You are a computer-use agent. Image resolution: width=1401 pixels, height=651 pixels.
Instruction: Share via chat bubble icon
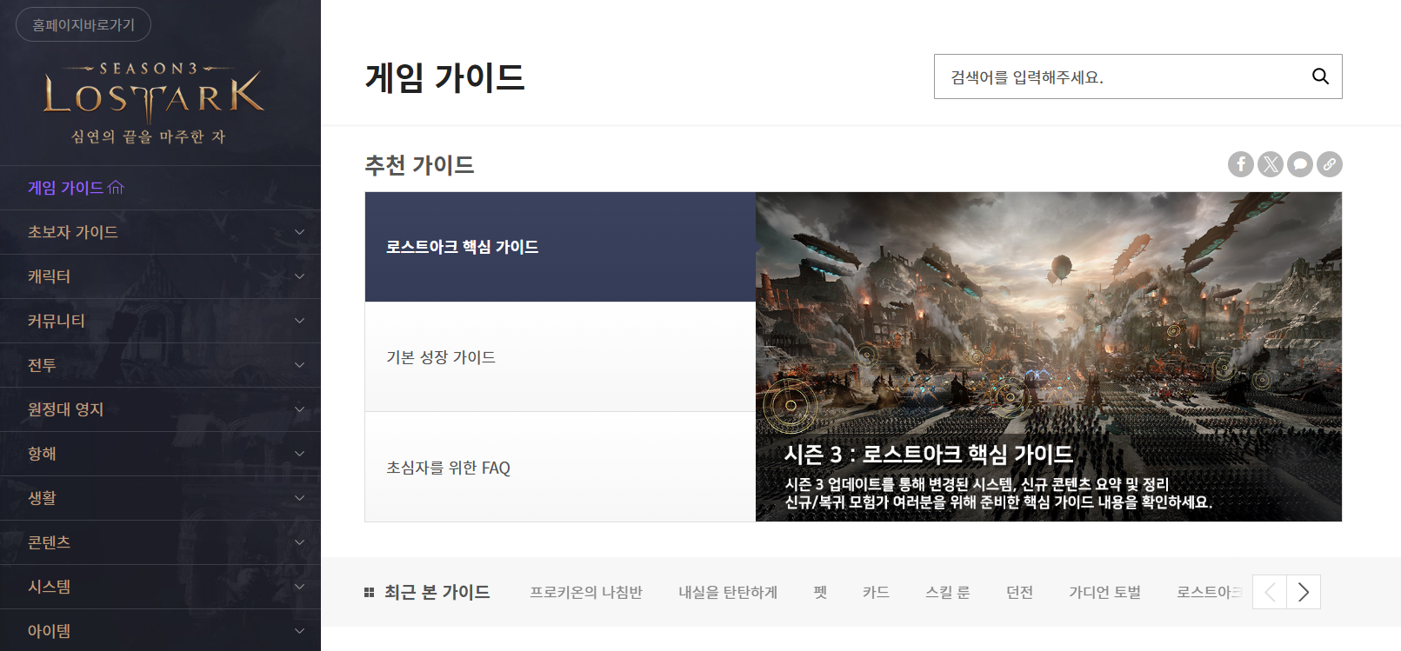coord(1300,164)
